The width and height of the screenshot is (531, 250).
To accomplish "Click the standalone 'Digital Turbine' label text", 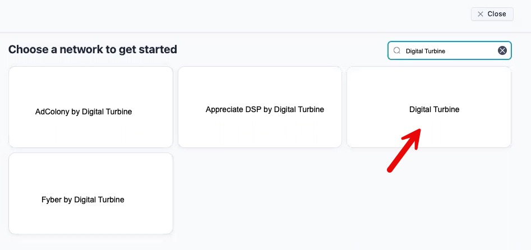I will [x=434, y=110].
